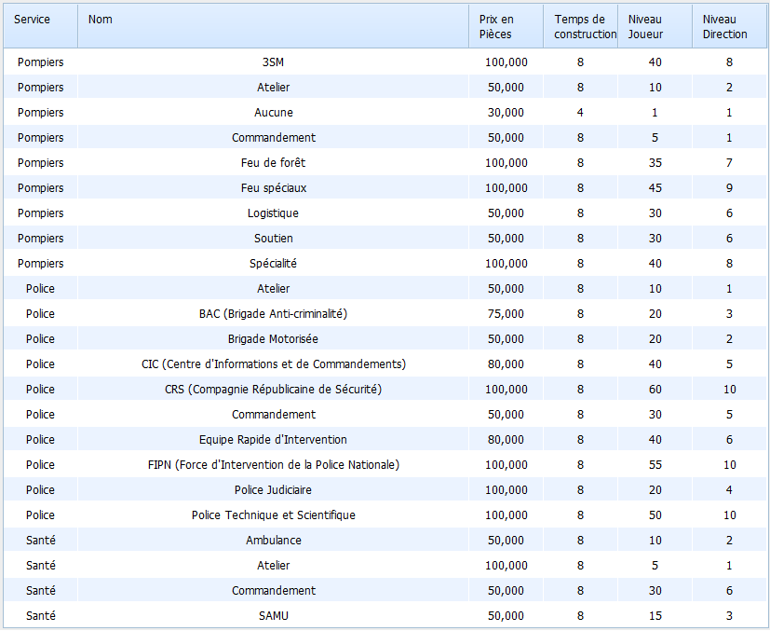This screenshot has height=631, width=770.
Task: Select the Ambulance row name
Action: click(x=274, y=541)
